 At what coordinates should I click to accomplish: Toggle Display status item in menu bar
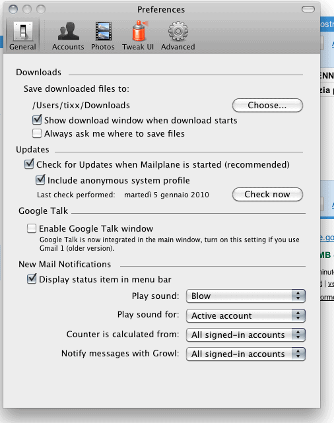pos(32,279)
